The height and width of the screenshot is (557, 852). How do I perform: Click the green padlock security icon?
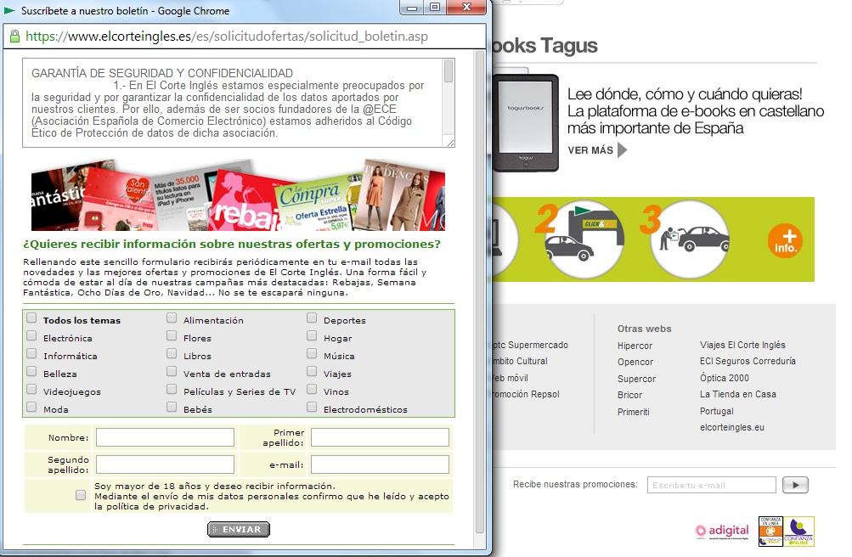point(14,37)
